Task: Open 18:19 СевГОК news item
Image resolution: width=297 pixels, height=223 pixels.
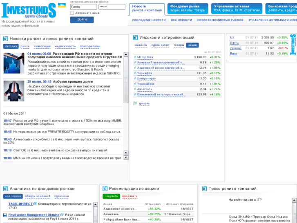Action: coord(60,150)
